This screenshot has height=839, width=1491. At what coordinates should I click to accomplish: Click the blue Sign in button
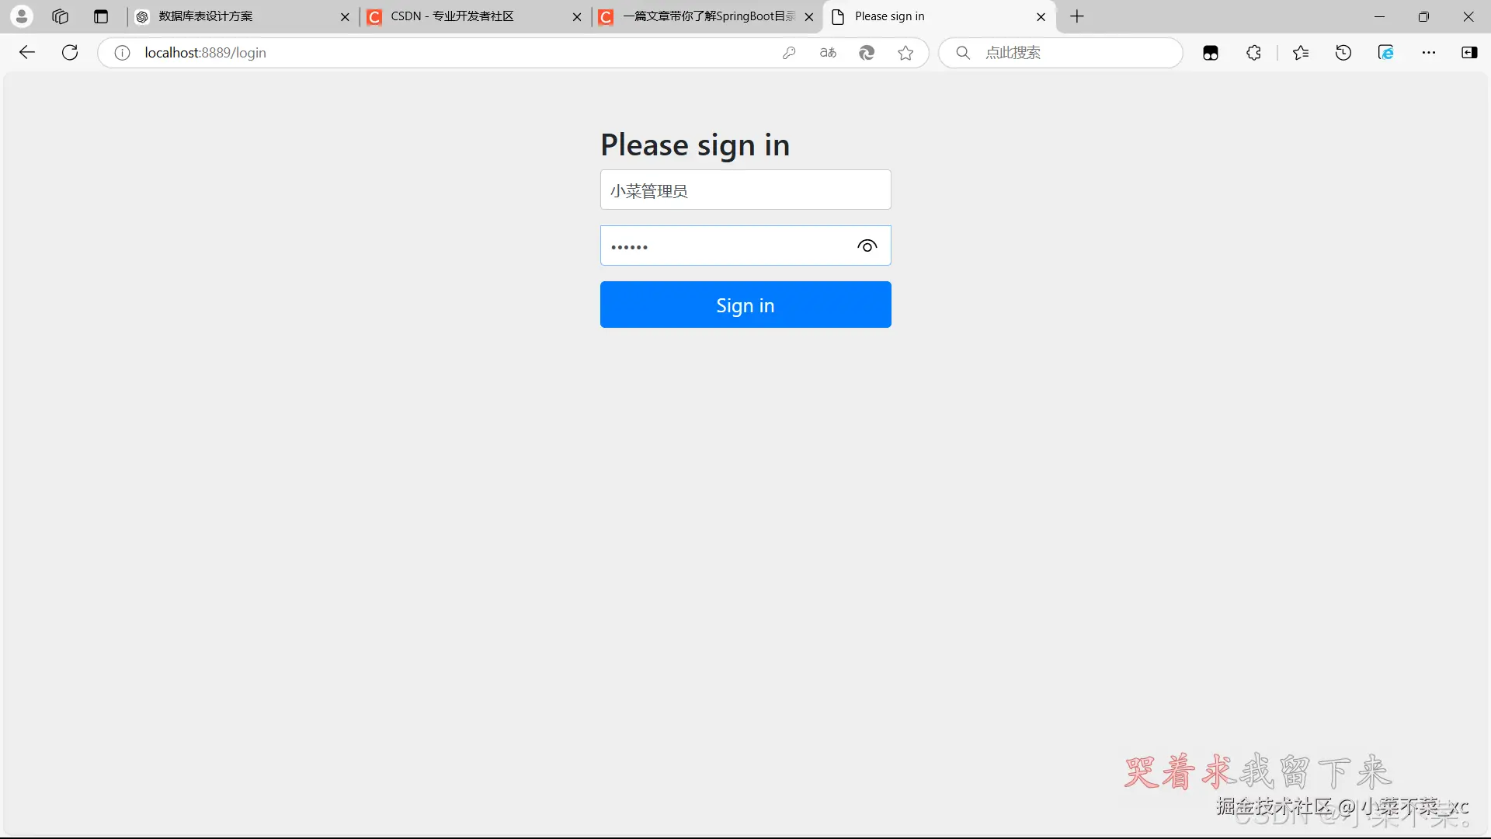point(745,305)
